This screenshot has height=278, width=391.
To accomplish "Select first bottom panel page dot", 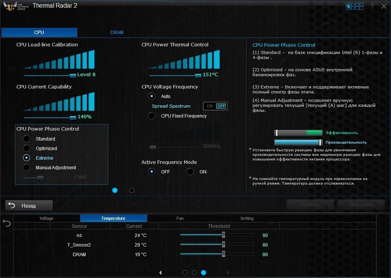I will [x=185, y=273].
